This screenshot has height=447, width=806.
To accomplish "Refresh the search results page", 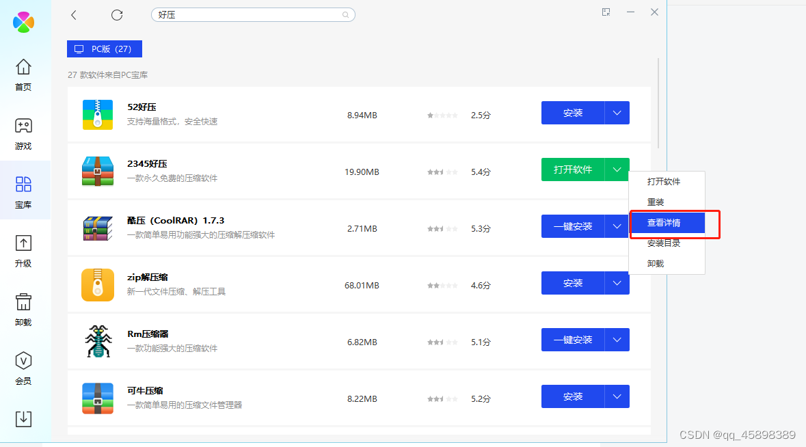I will point(117,15).
